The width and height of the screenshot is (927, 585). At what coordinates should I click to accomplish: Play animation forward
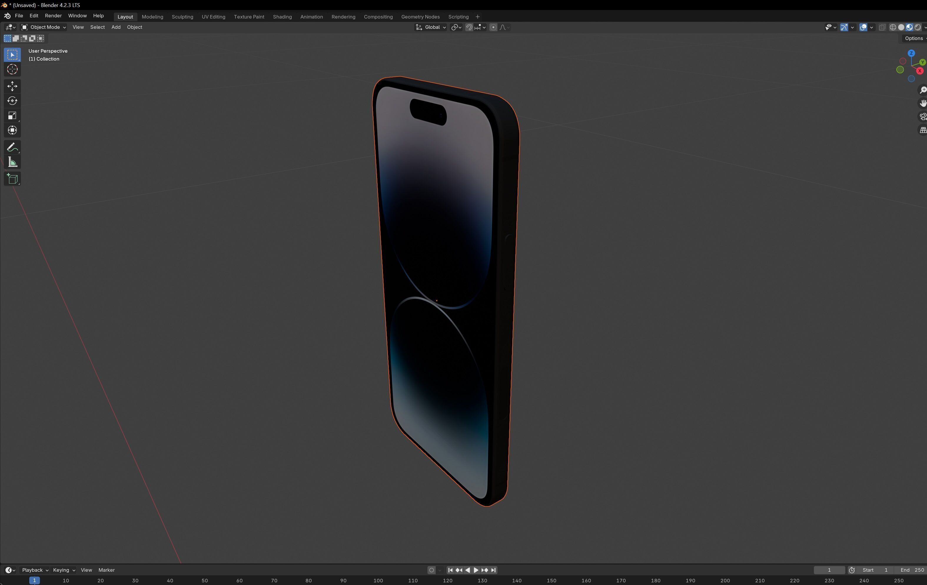click(476, 570)
